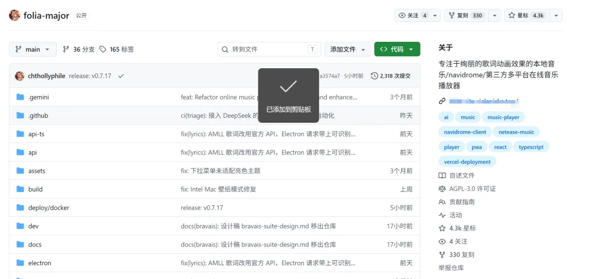
Task: Open the deploy/docker row's release: v0.7.17 commit message
Action: coord(202,207)
